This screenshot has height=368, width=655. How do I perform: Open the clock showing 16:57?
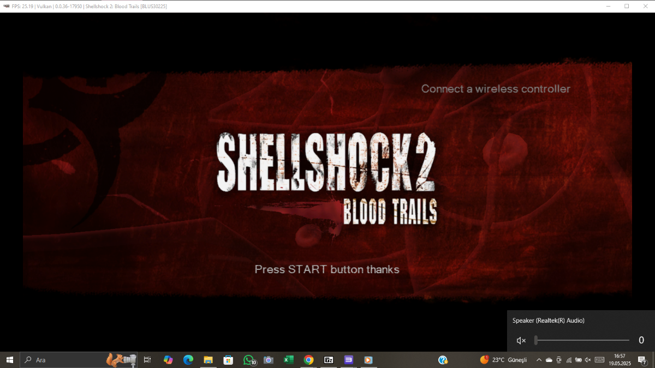pos(620,360)
